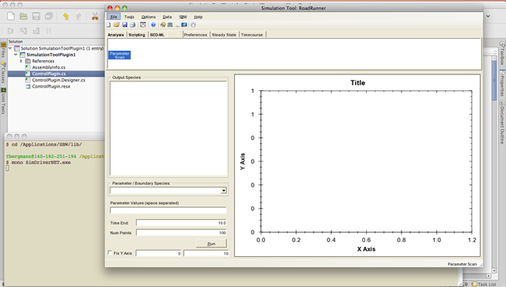
Task: Click the blue Save disk icon in RoadRunner
Action: tap(125, 25)
